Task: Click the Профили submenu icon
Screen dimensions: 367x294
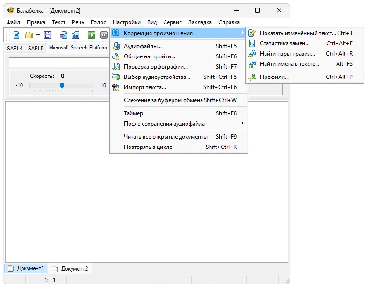Action: coord(252,77)
